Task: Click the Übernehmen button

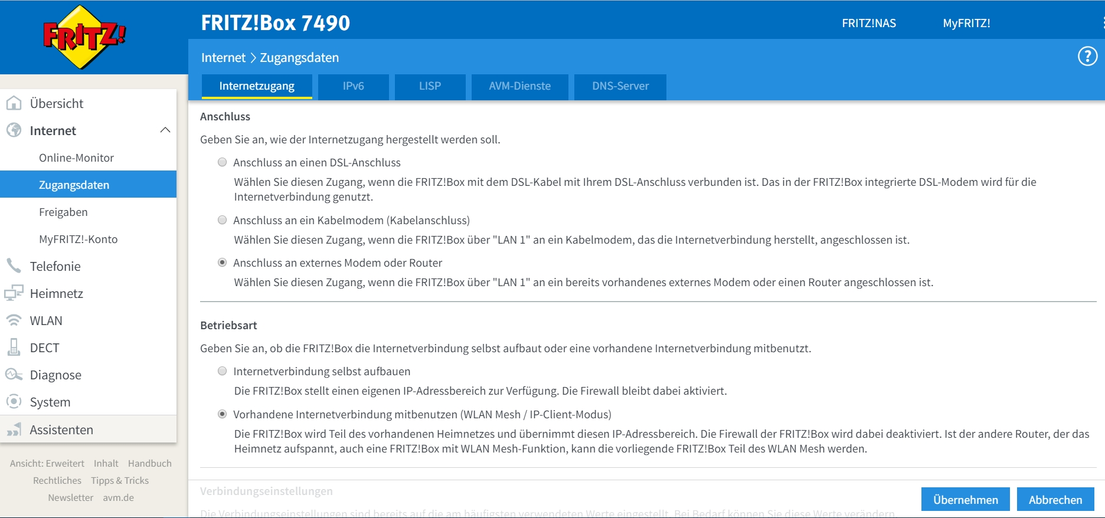Action: pyautogui.click(x=966, y=500)
